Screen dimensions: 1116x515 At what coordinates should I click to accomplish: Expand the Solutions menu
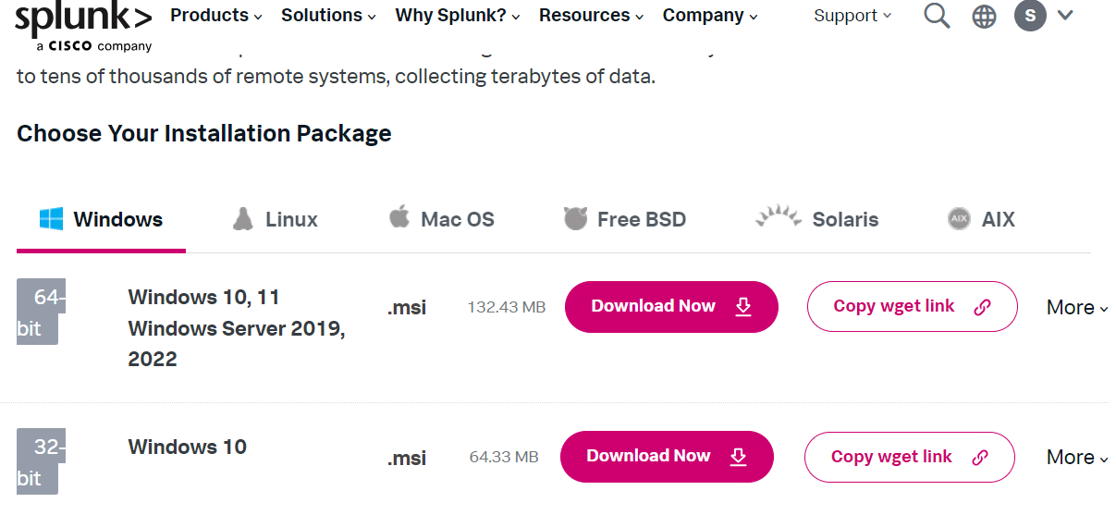[x=328, y=16]
